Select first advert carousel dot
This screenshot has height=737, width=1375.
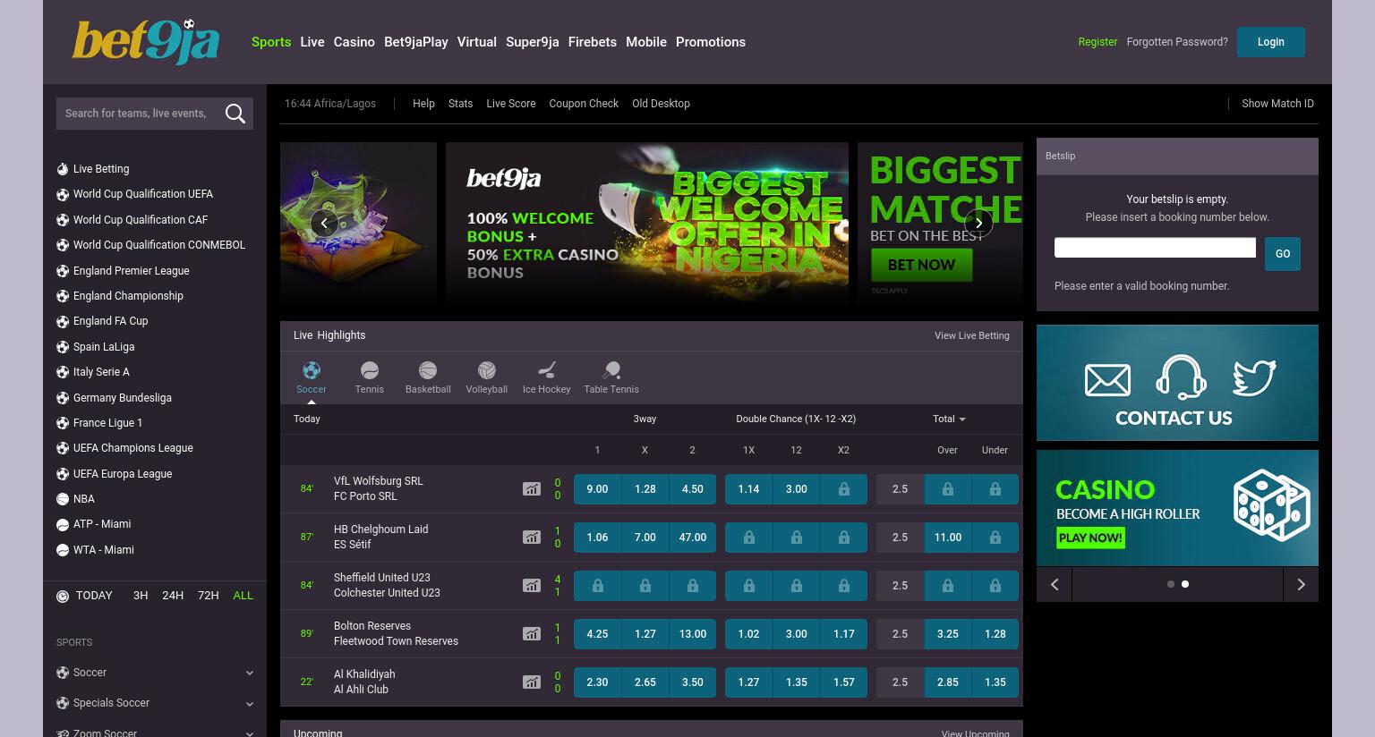pyautogui.click(x=1171, y=584)
